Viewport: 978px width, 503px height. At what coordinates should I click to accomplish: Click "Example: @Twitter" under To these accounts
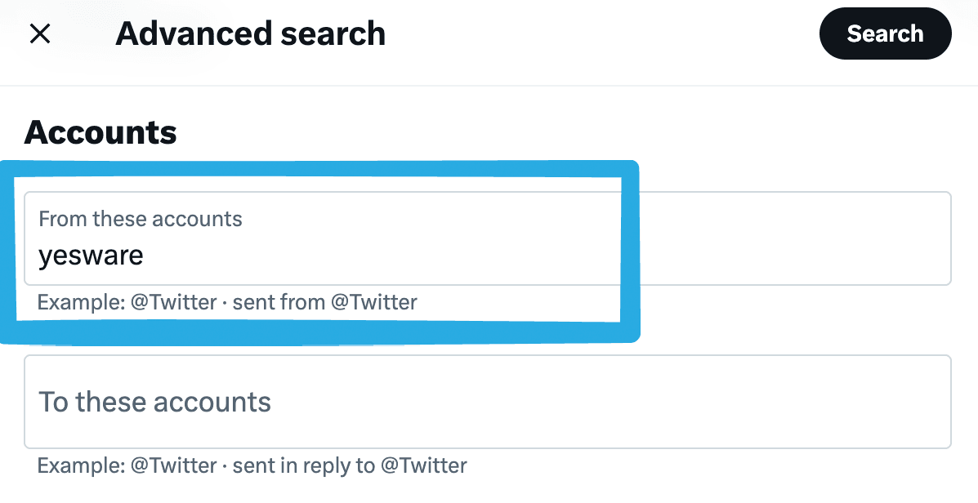[127, 466]
